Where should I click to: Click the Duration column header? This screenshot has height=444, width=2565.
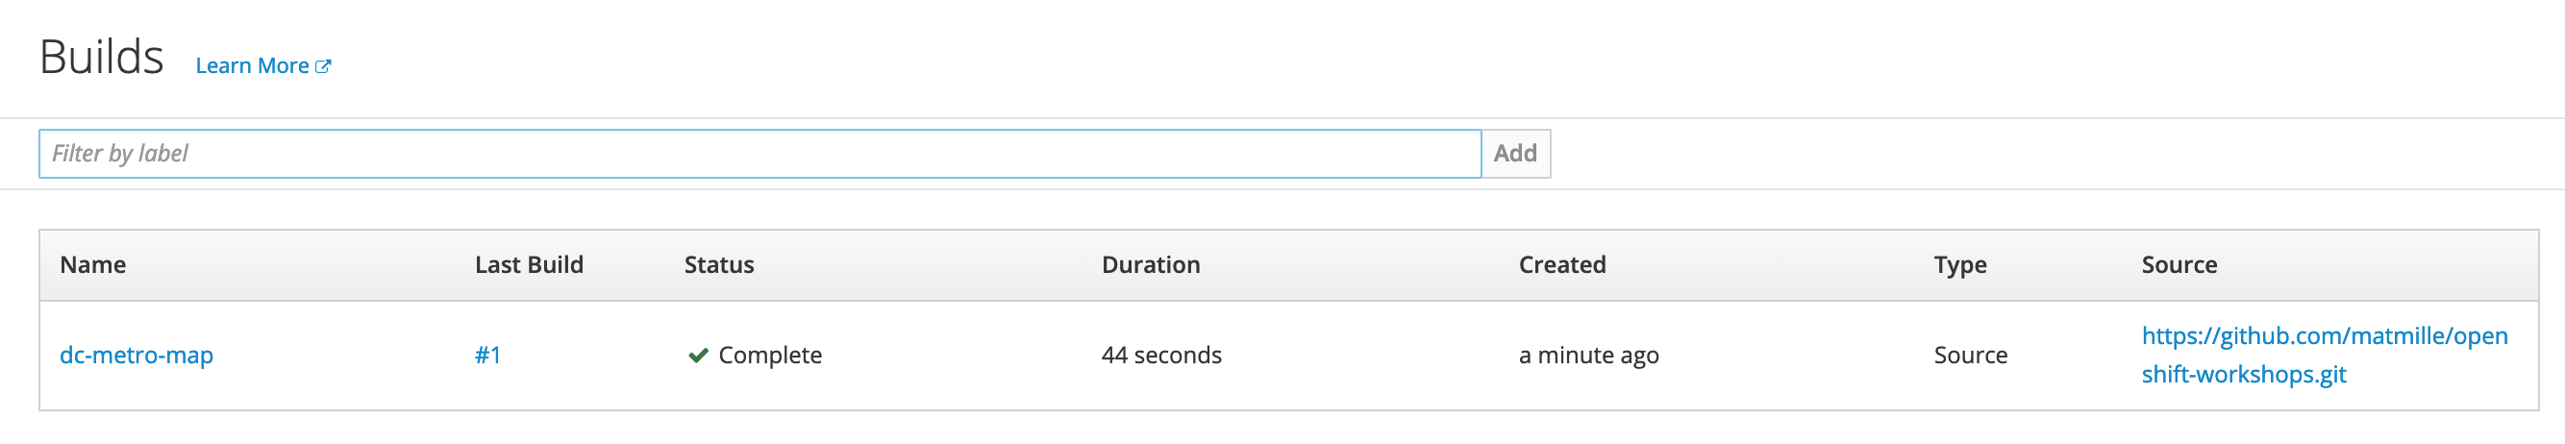[x=1151, y=265]
